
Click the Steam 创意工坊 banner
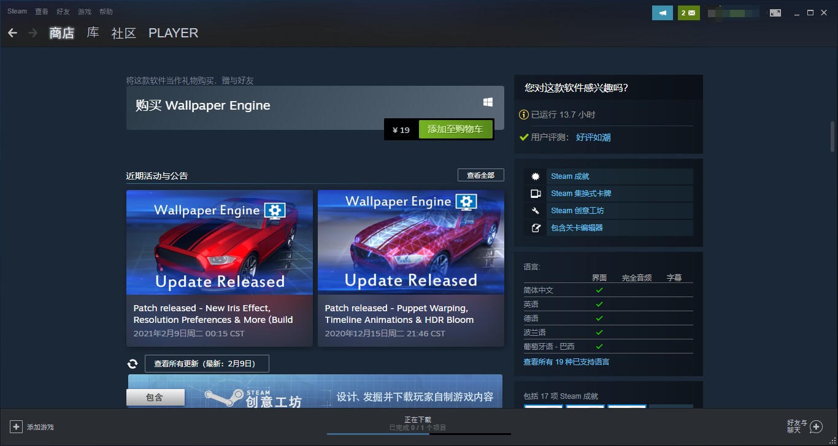click(315, 391)
